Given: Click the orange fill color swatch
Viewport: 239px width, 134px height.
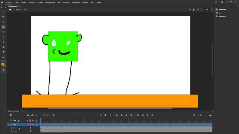Looking at the screenshot, I should (x=3, y=64).
